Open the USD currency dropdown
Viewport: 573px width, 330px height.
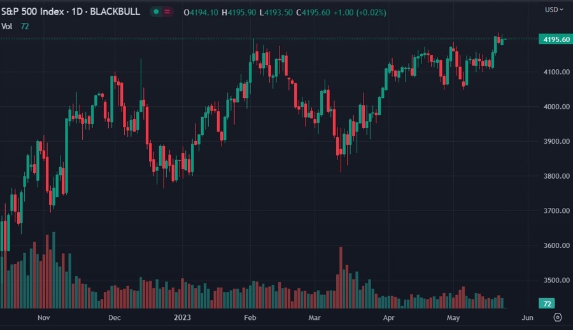(x=554, y=10)
